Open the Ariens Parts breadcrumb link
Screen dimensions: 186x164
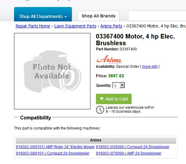point(111,26)
